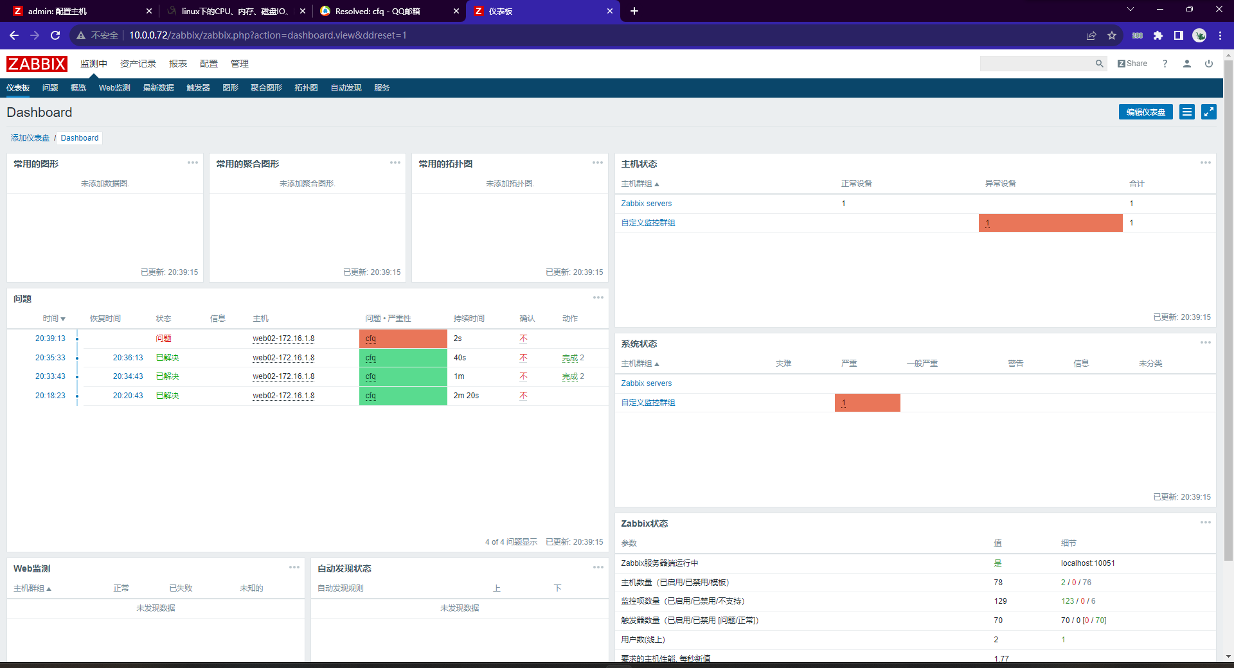Viewport: 1234px width, 668px height.
Task: Open menu of 主机状态 widget
Action: coord(1206,163)
